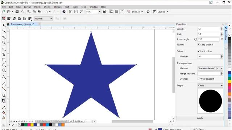
Task: Open the Method dropdown
Action: (x=210, y=68)
